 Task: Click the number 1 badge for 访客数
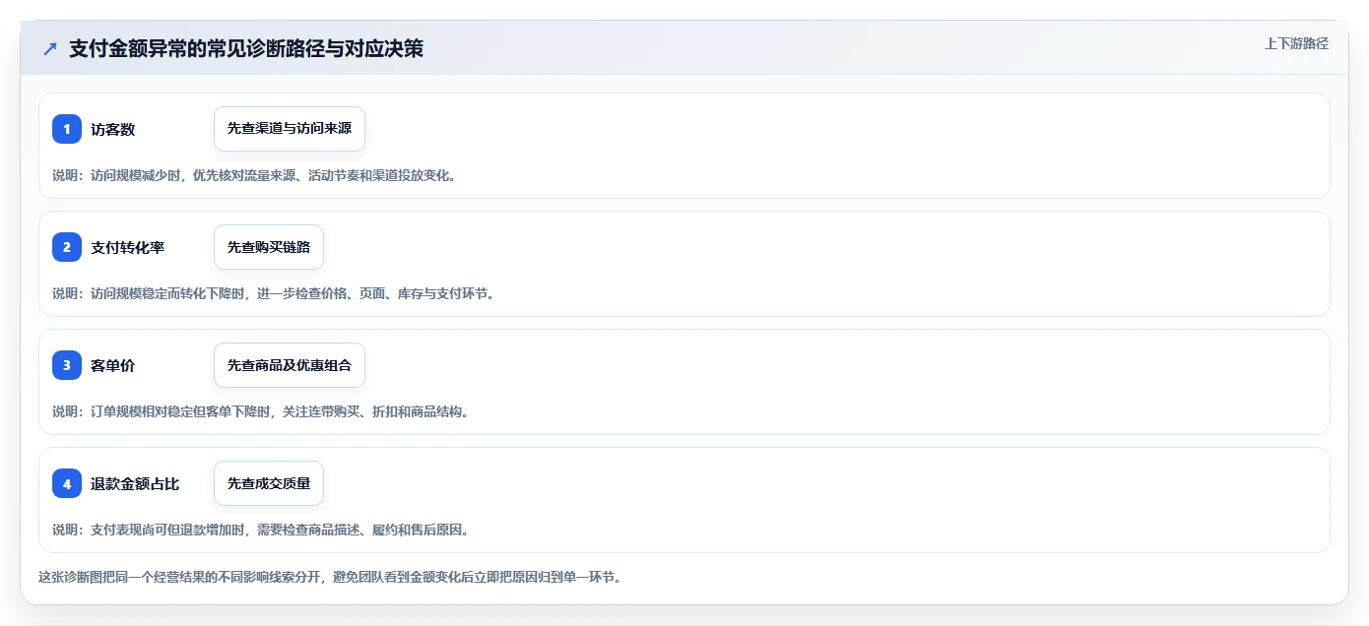[67, 129]
